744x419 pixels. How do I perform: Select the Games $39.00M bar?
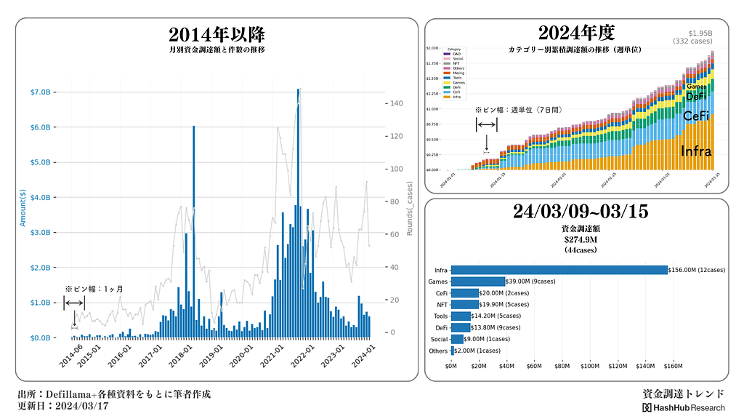[x=478, y=282]
